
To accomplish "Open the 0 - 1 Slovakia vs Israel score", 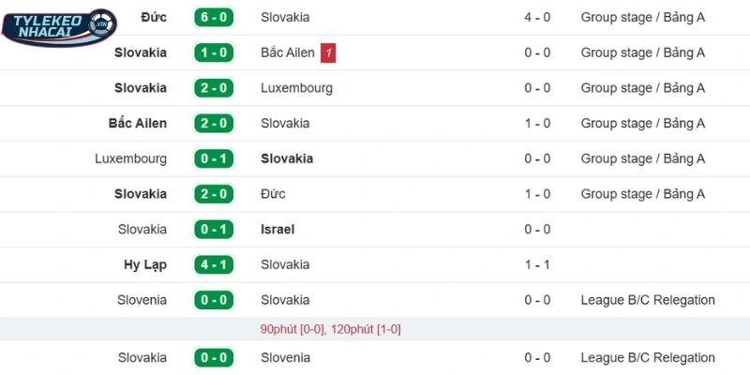I will pos(214,229).
